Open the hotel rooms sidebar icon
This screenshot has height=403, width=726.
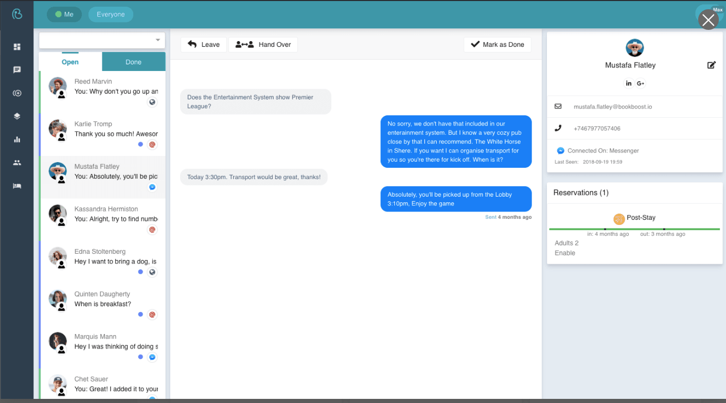[17, 185]
